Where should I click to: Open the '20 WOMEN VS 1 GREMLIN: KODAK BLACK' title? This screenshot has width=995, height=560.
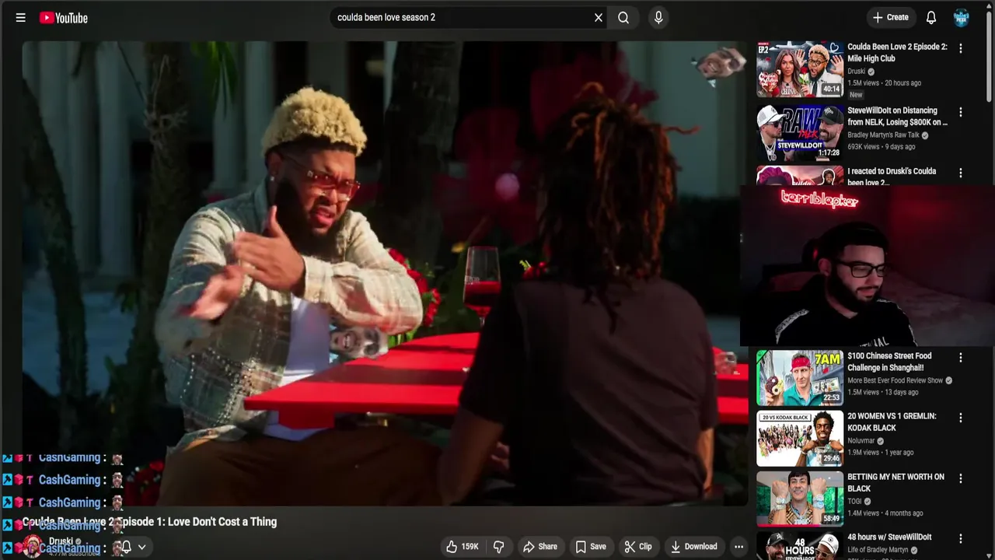[x=892, y=422]
